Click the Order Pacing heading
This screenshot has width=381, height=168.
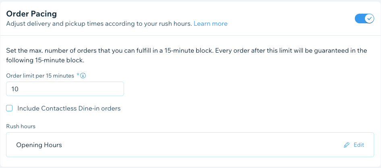[31, 14]
